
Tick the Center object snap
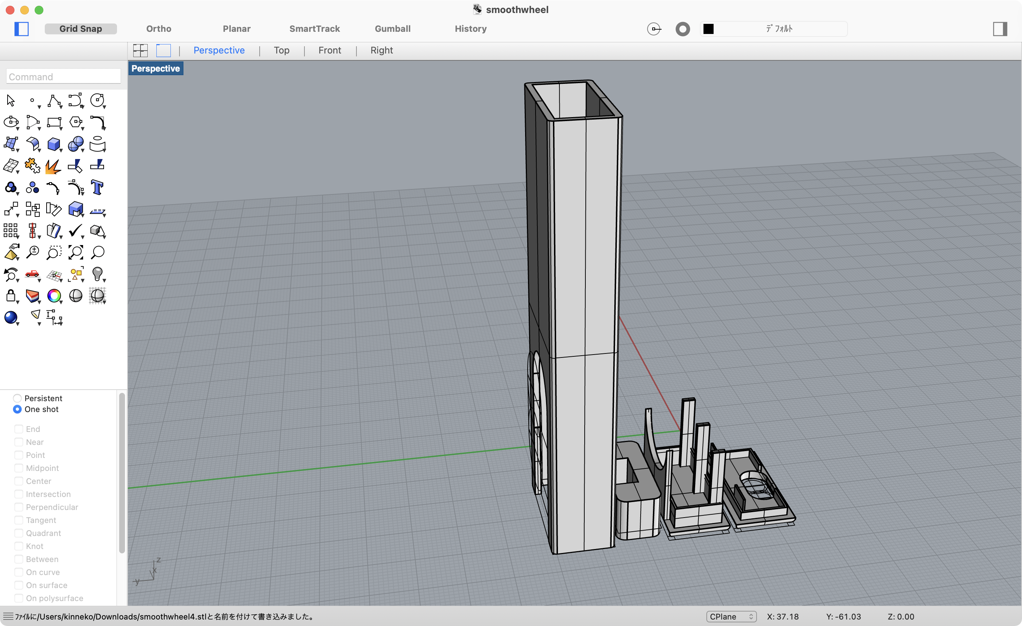click(x=19, y=481)
